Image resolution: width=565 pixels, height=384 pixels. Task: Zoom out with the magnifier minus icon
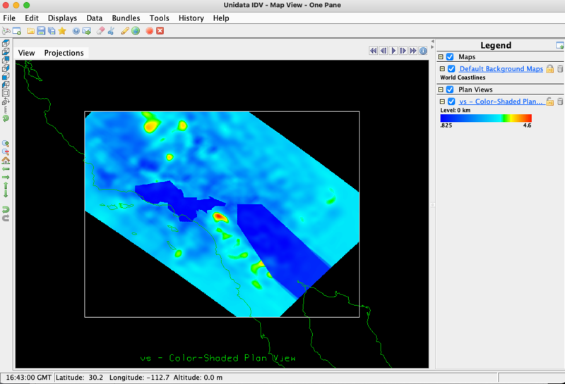6,152
